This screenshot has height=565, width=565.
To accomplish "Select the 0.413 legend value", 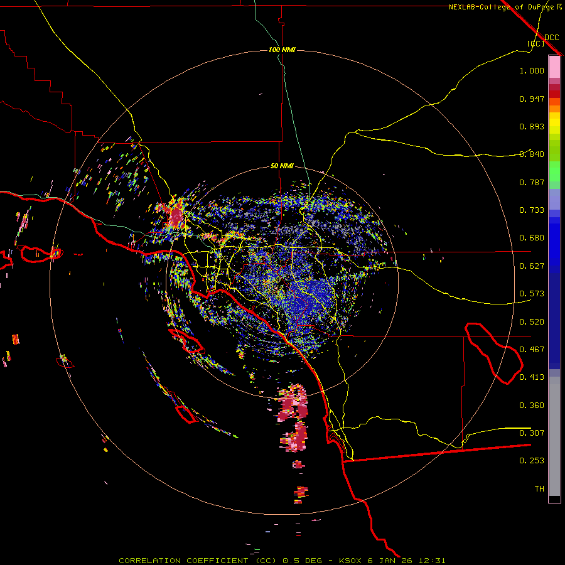I will pyautogui.click(x=532, y=377).
